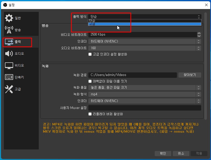Screen dimensions: 211x160
Task: Open the 일반 (General) gear icon
Action: (9, 18)
